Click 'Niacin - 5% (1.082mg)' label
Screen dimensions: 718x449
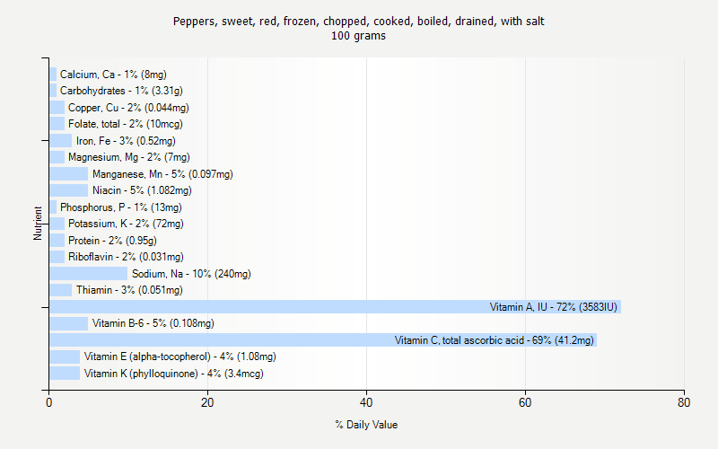[142, 190]
